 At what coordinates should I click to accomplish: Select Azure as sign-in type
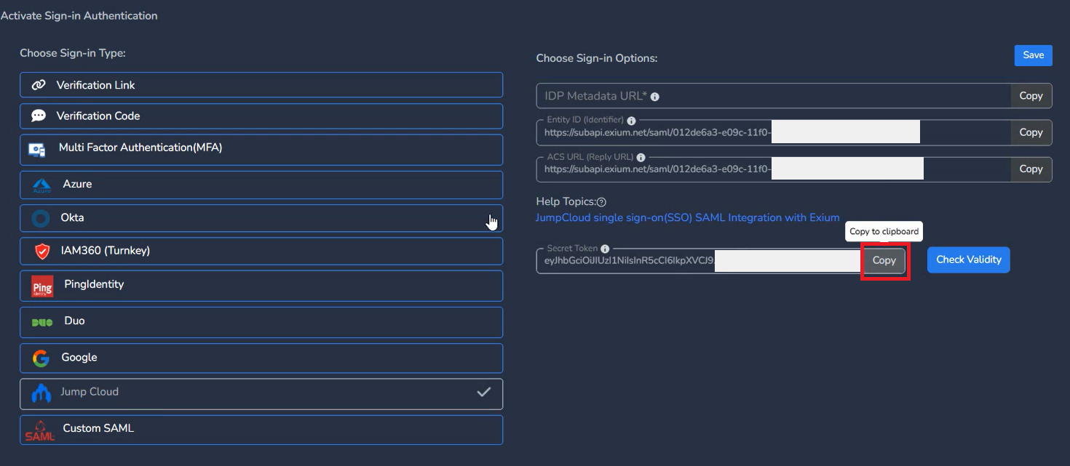(x=261, y=185)
